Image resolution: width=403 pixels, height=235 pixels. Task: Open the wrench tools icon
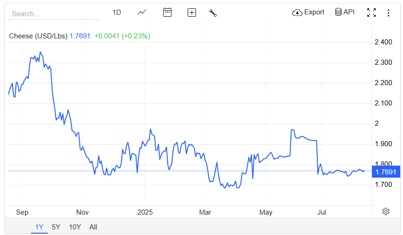(213, 13)
